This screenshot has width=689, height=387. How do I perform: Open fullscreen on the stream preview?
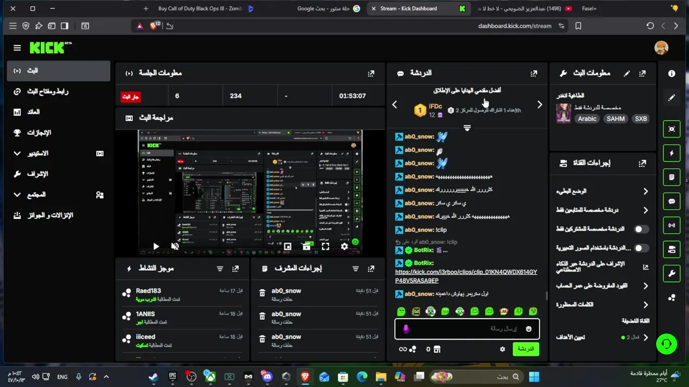point(325,246)
